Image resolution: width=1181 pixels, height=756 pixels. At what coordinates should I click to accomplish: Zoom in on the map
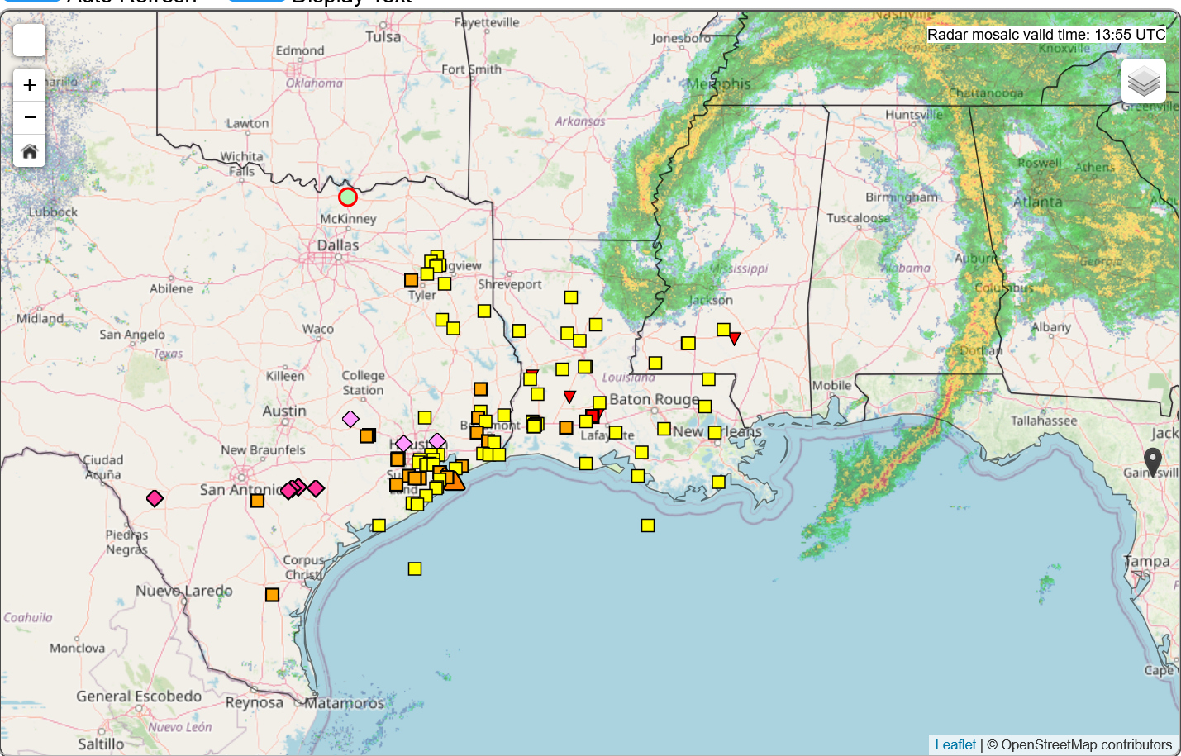30,85
